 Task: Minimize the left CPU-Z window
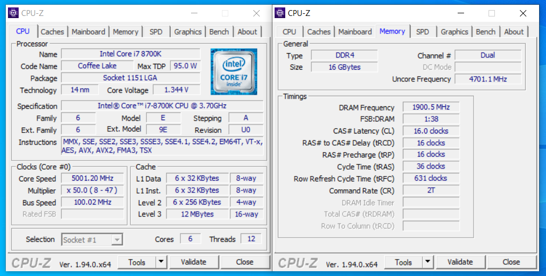(194, 13)
